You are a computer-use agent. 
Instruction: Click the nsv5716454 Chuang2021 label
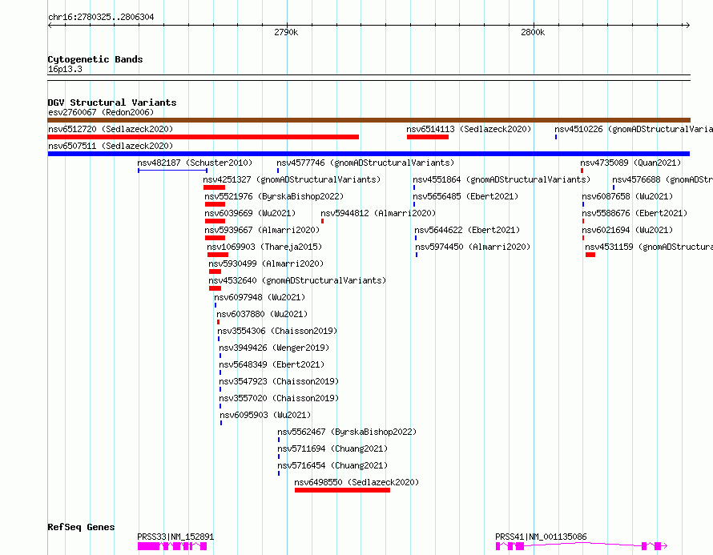(332, 465)
